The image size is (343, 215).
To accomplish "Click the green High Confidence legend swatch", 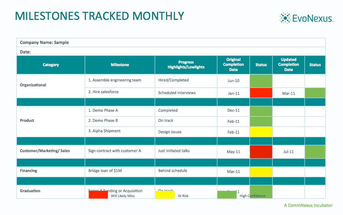I will pos(227,194).
